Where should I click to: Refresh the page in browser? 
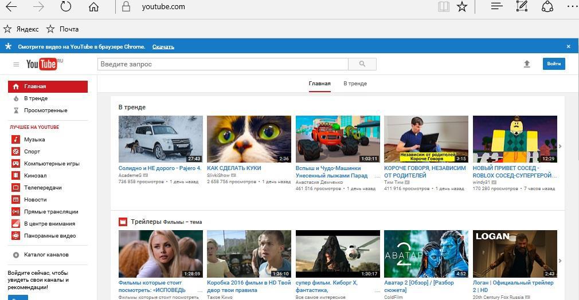pos(65,7)
